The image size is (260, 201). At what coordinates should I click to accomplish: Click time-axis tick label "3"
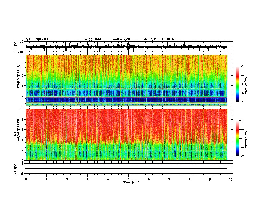click(x=87, y=179)
